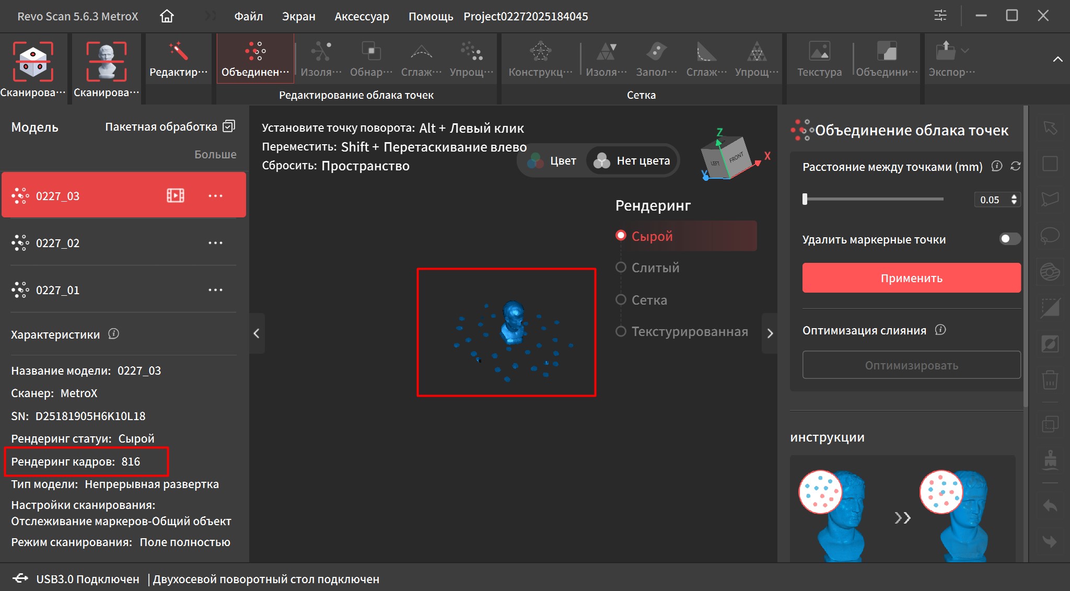Click the point distance slider handle

tap(805, 199)
